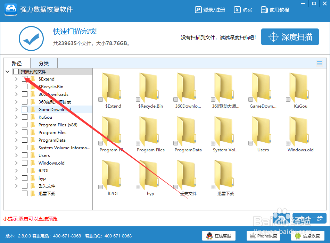
Task: Select the 路径 tab
Action: coord(17,63)
